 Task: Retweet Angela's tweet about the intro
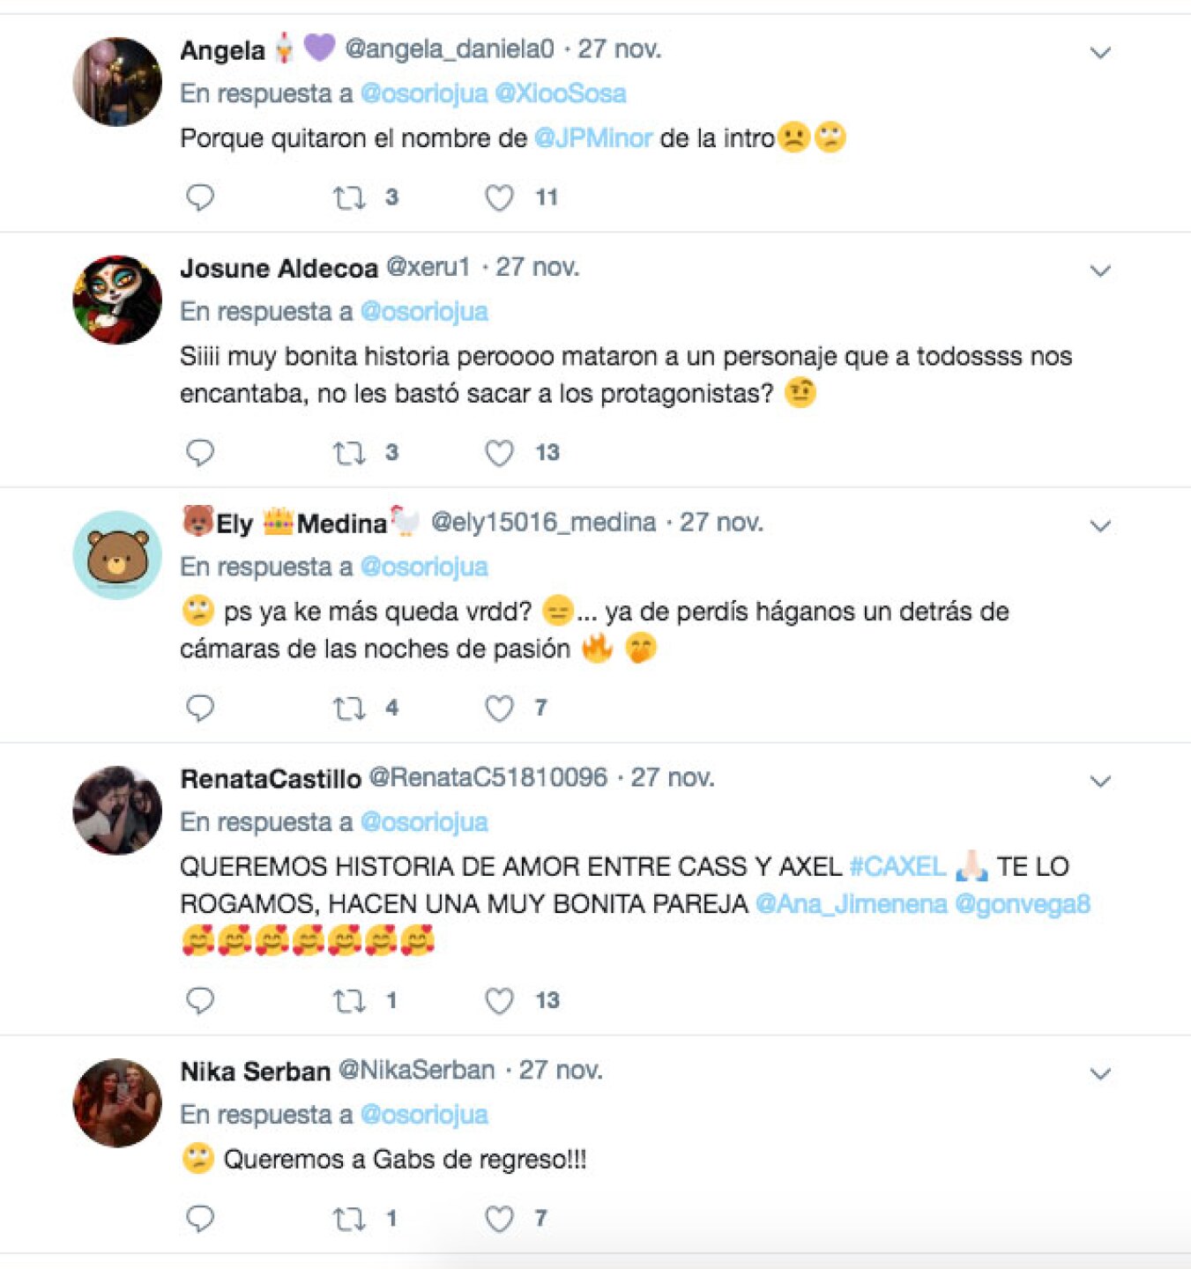[x=349, y=197]
